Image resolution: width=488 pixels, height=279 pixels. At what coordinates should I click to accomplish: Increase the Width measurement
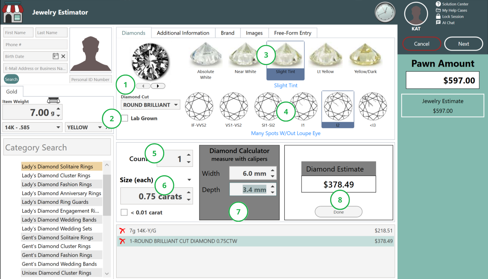pyautogui.click(x=273, y=170)
